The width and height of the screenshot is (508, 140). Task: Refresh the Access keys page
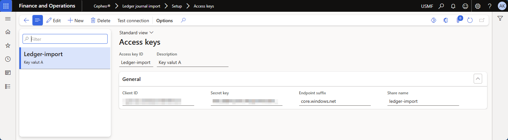click(x=470, y=20)
